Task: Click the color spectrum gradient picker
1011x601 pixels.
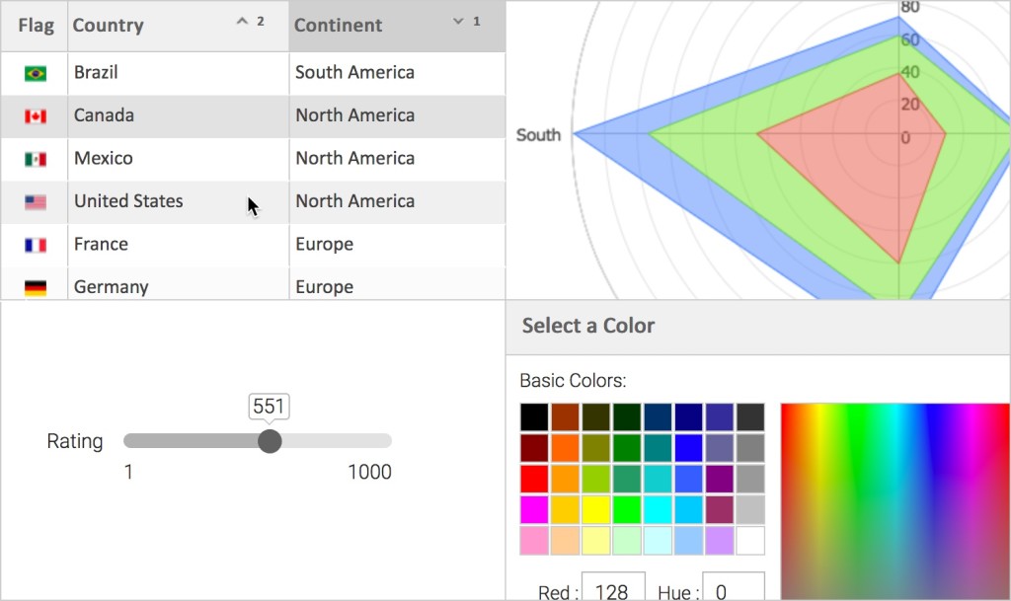Action: (x=894, y=498)
